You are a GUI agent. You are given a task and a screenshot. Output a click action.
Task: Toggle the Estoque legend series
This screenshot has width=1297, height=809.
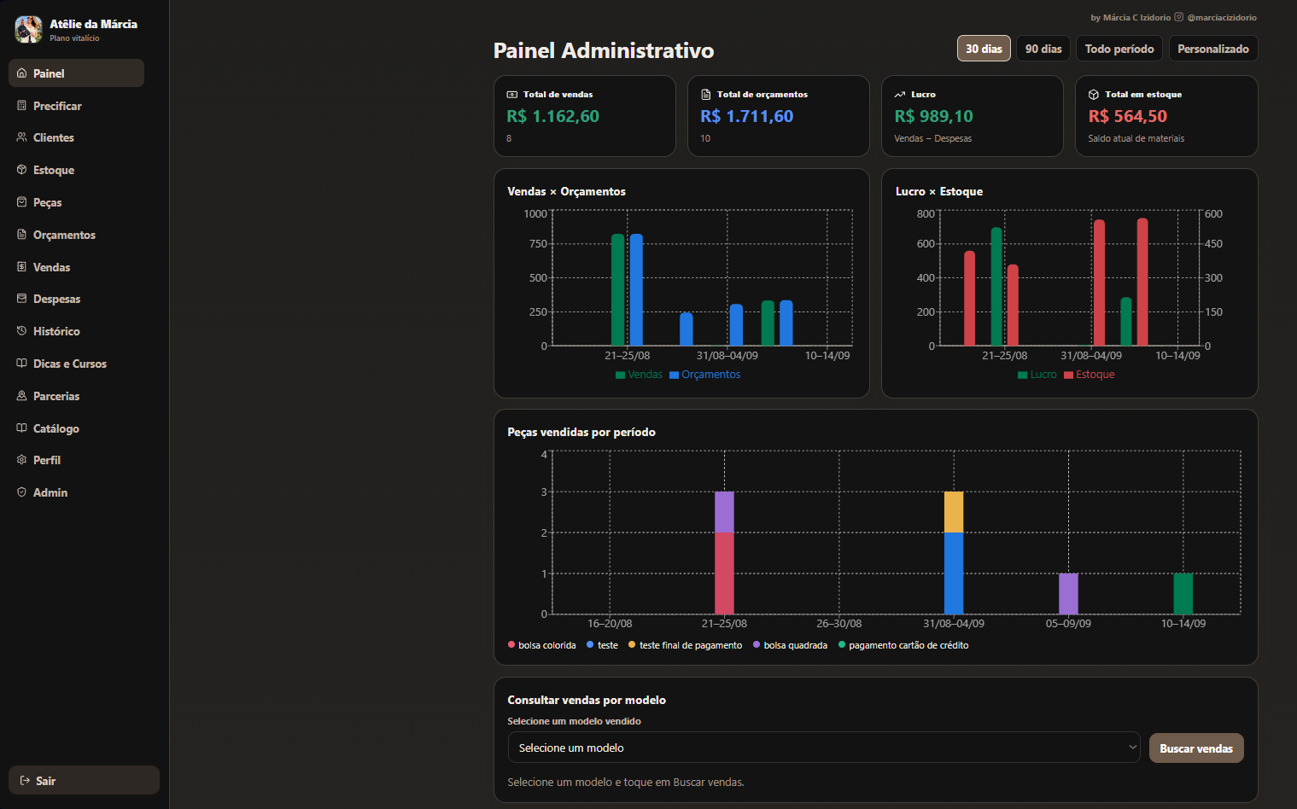(x=1090, y=375)
